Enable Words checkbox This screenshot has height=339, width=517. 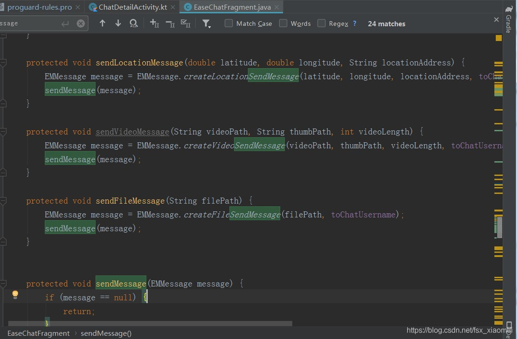pos(283,23)
